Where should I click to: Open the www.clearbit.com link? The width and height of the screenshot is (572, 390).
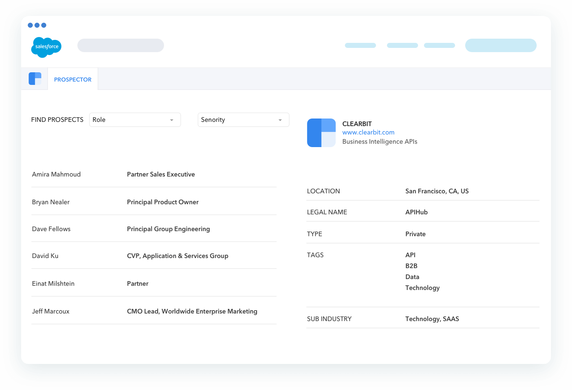click(368, 132)
